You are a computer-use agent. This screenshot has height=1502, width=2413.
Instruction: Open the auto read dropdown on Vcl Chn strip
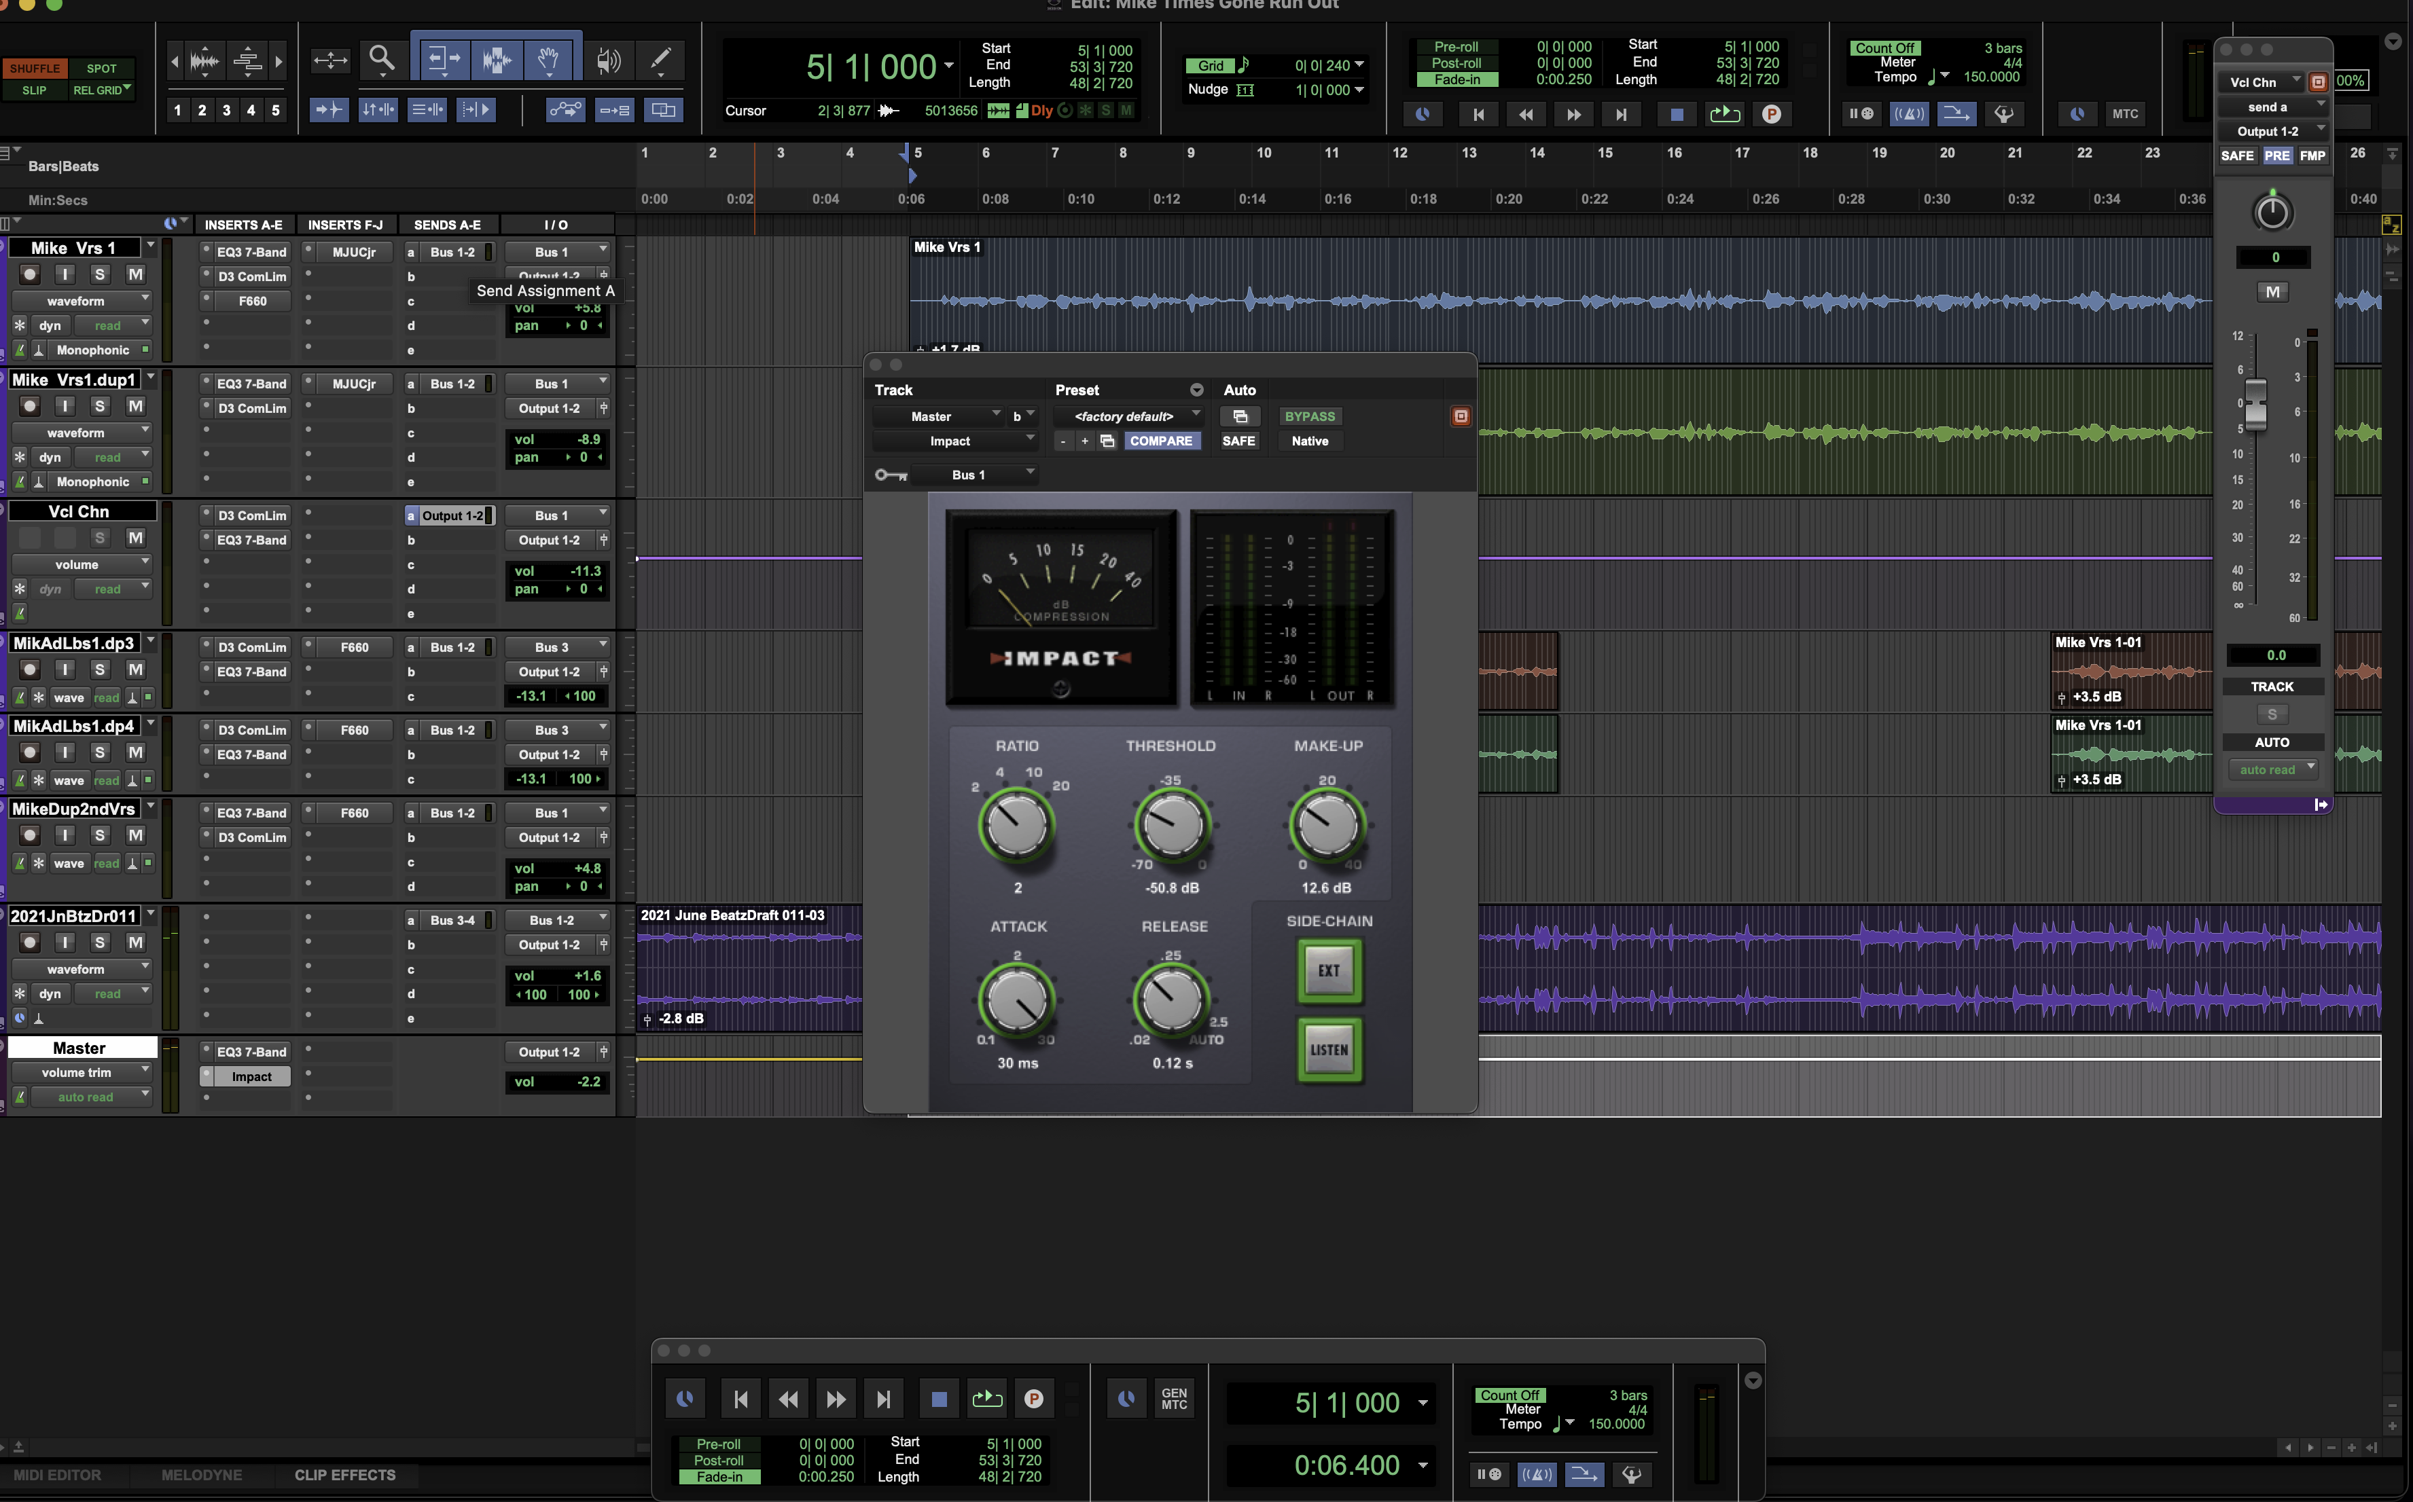(2274, 769)
